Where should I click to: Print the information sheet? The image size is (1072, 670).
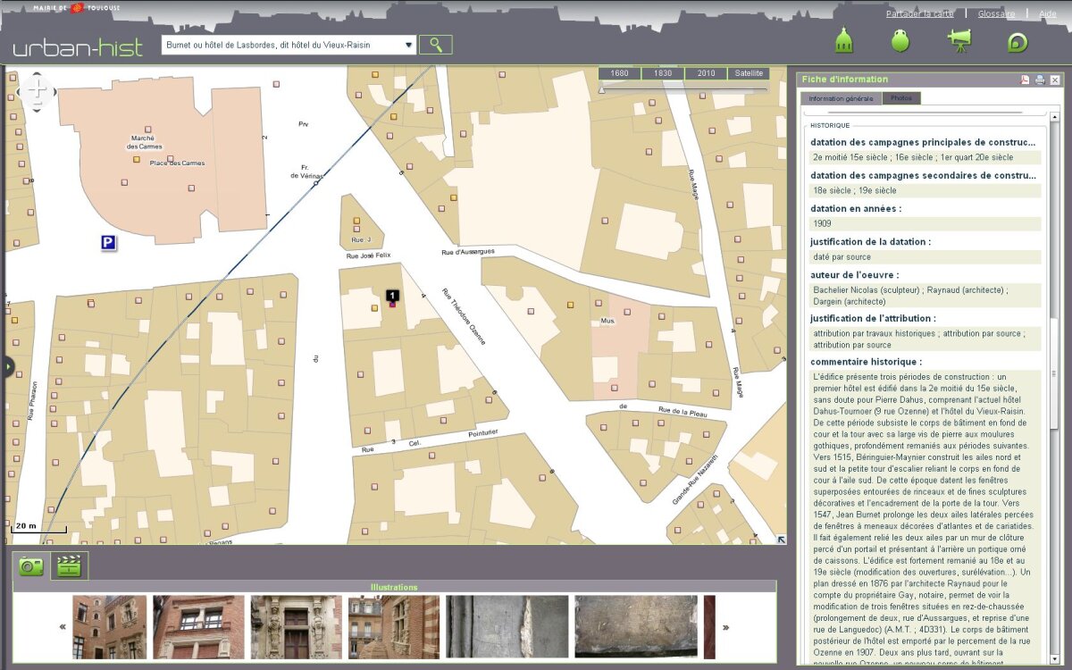click(x=1040, y=80)
